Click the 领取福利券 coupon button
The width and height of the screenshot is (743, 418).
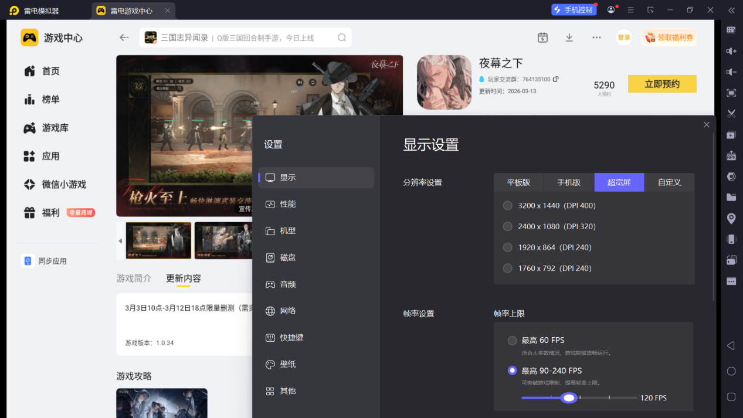pyautogui.click(x=669, y=38)
